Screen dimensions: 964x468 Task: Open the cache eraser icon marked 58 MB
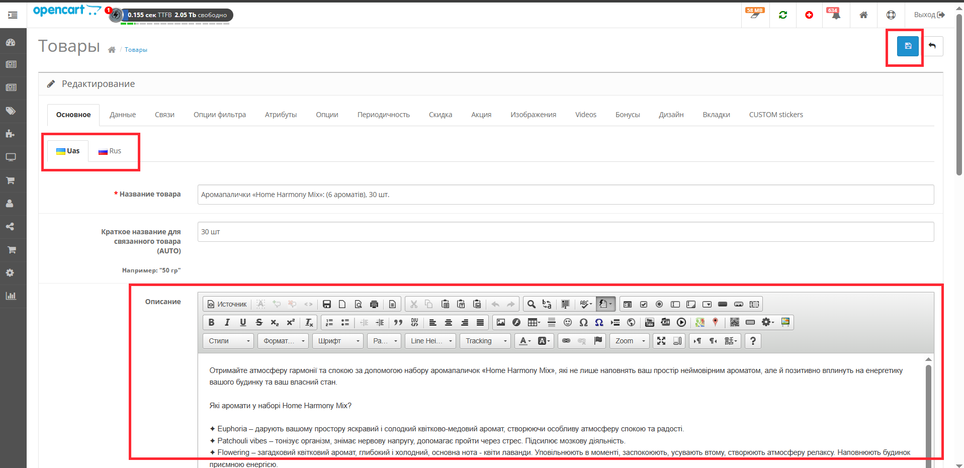click(x=755, y=15)
